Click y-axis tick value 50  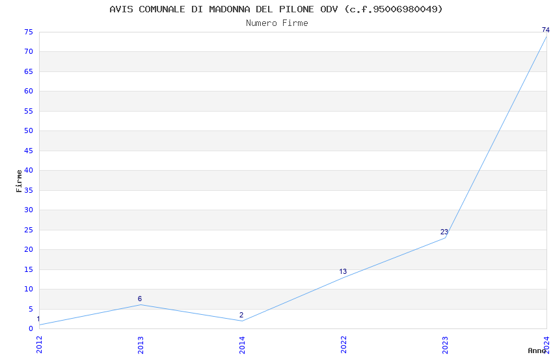(29, 131)
